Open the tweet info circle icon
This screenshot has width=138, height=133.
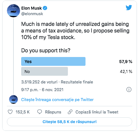pos(129,89)
